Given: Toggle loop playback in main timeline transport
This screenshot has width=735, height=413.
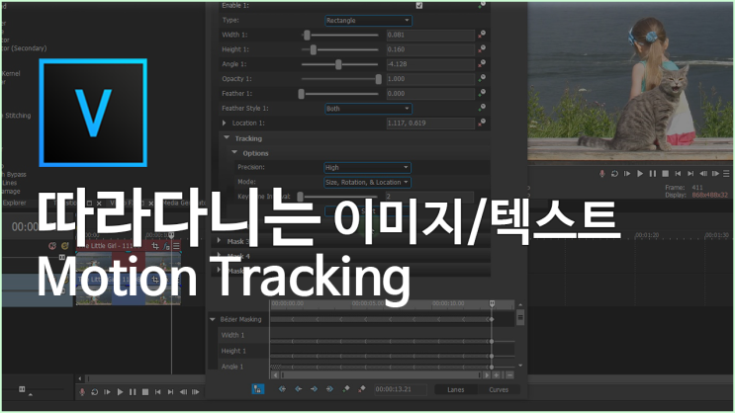Looking at the screenshot, I should point(95,392).
